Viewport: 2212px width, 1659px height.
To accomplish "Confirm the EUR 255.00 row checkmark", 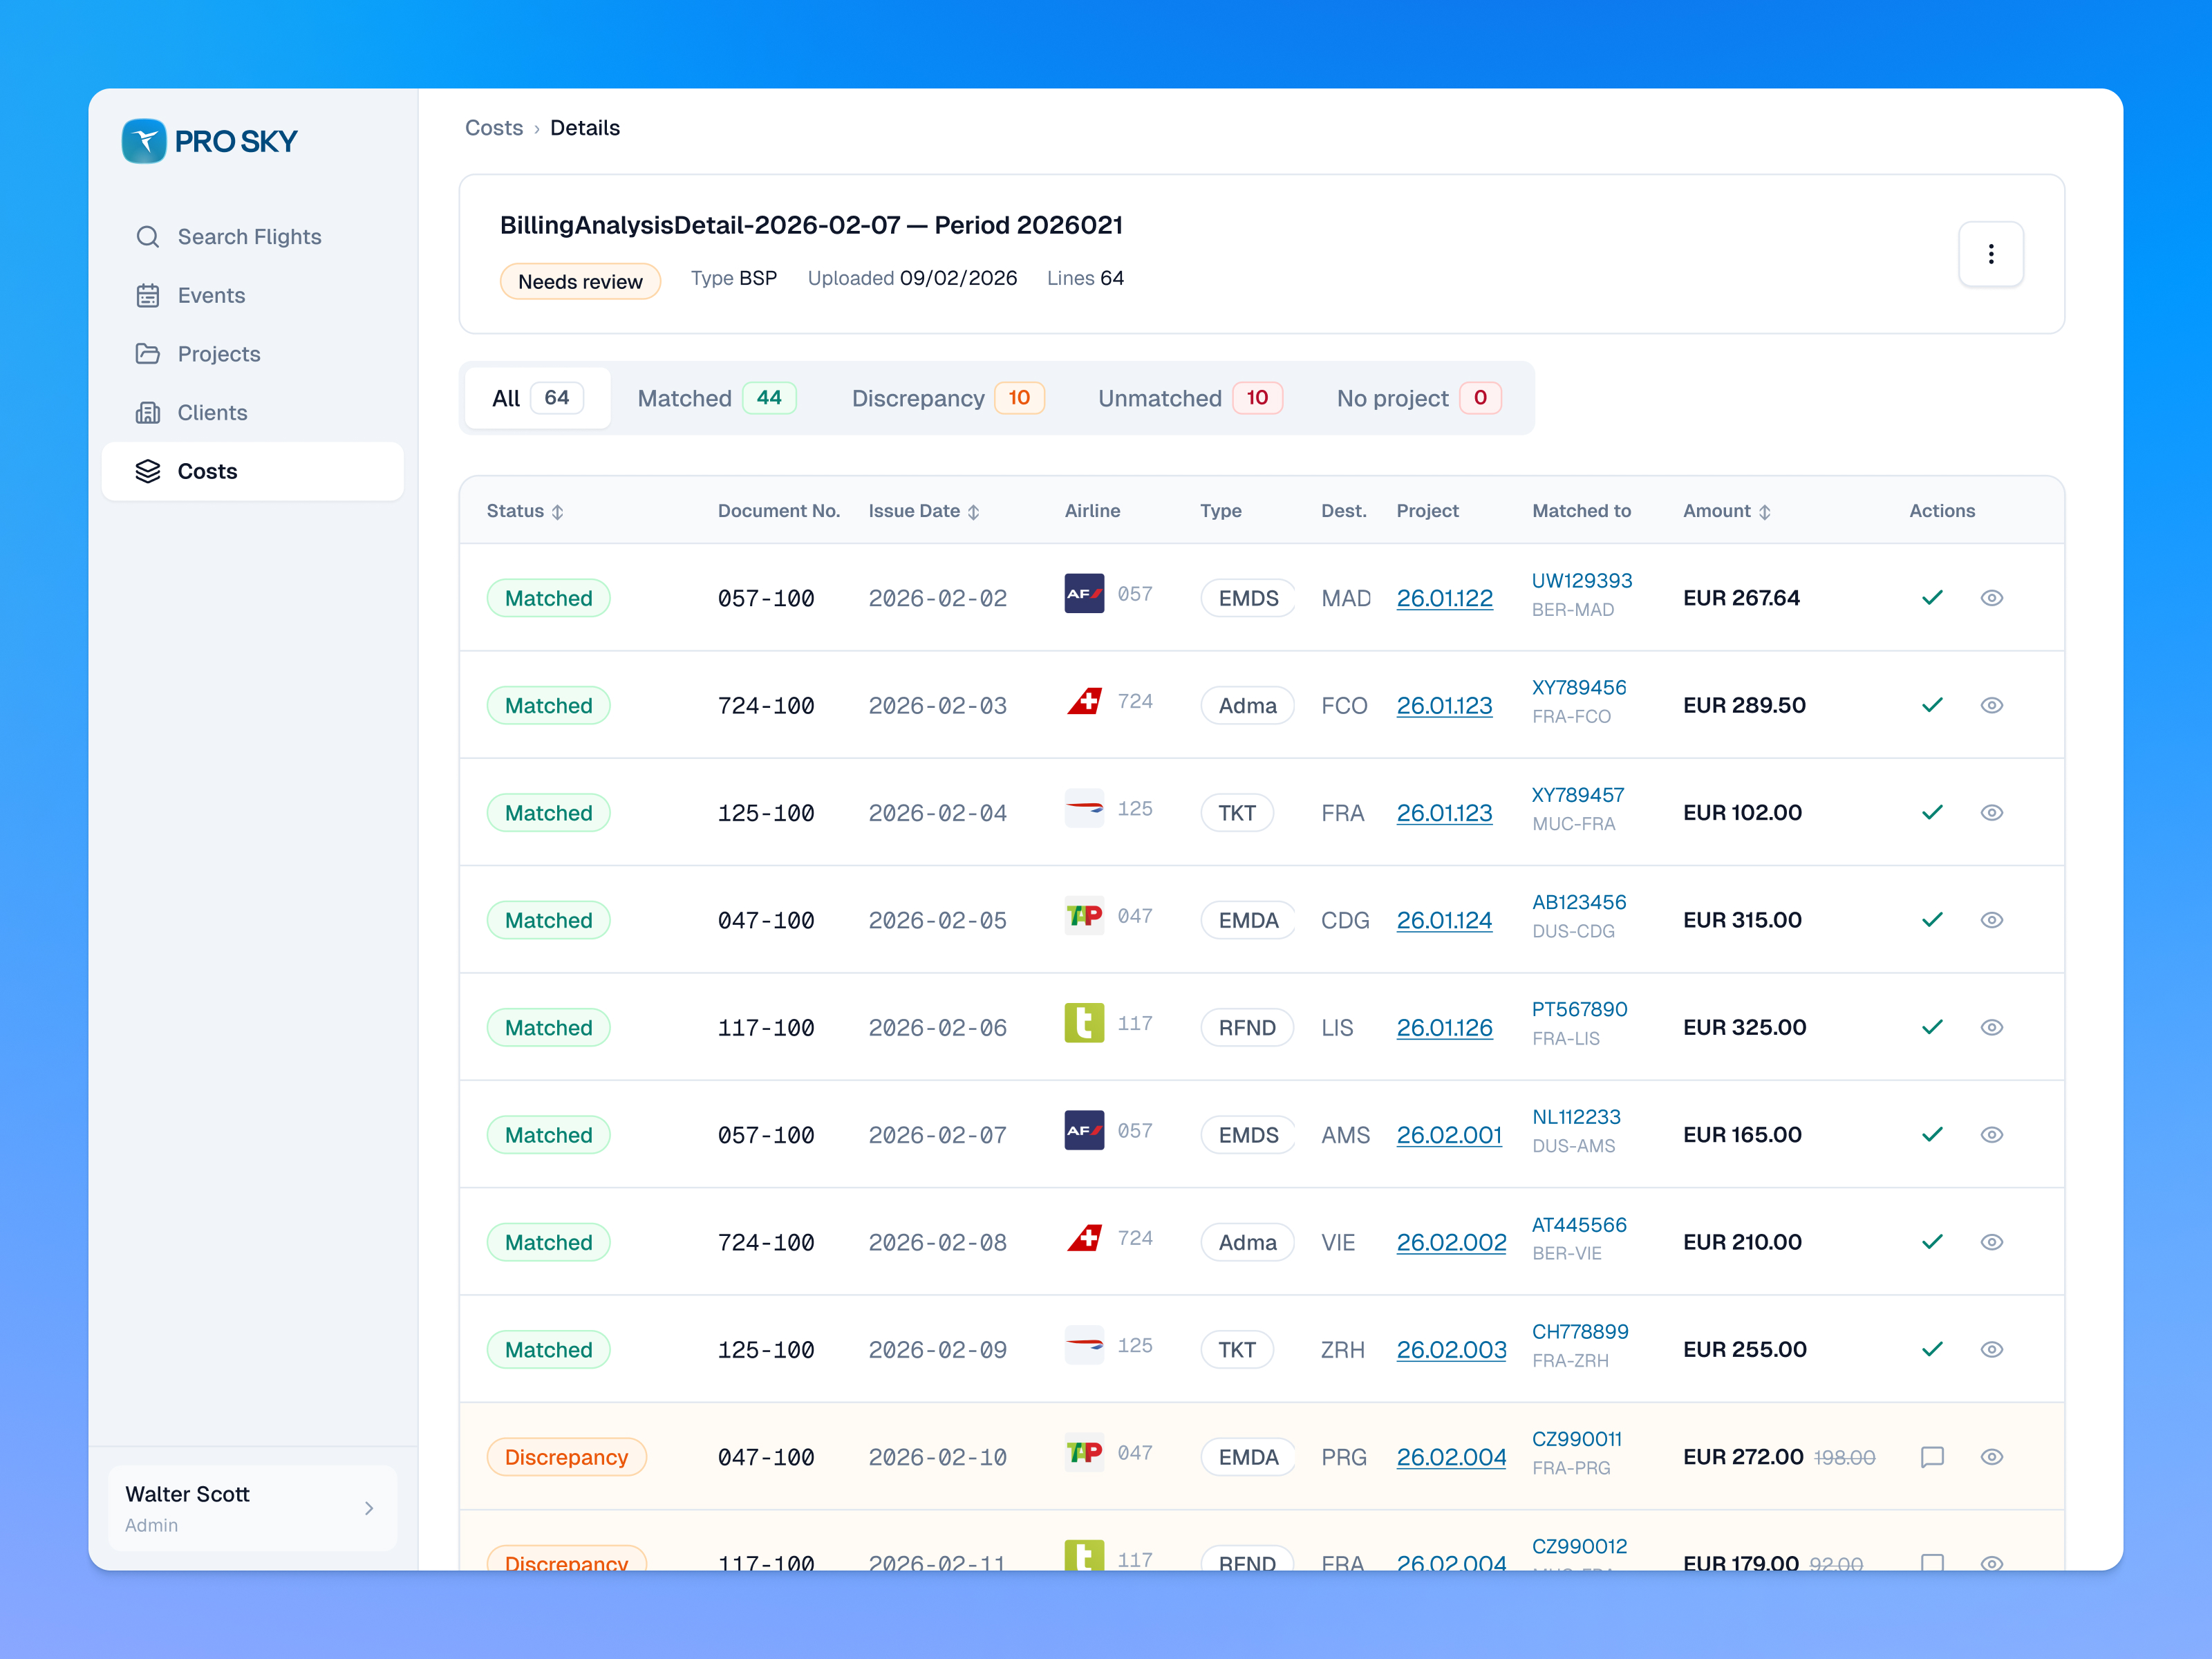I will point(1932,1349).
